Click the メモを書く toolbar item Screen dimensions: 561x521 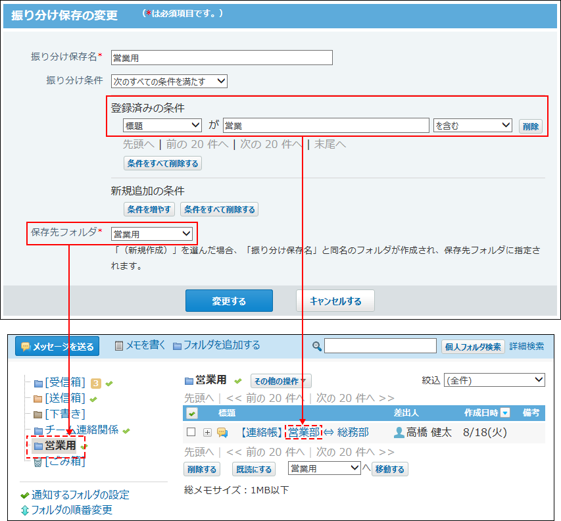pyautogui.click(x=140, y=345)
